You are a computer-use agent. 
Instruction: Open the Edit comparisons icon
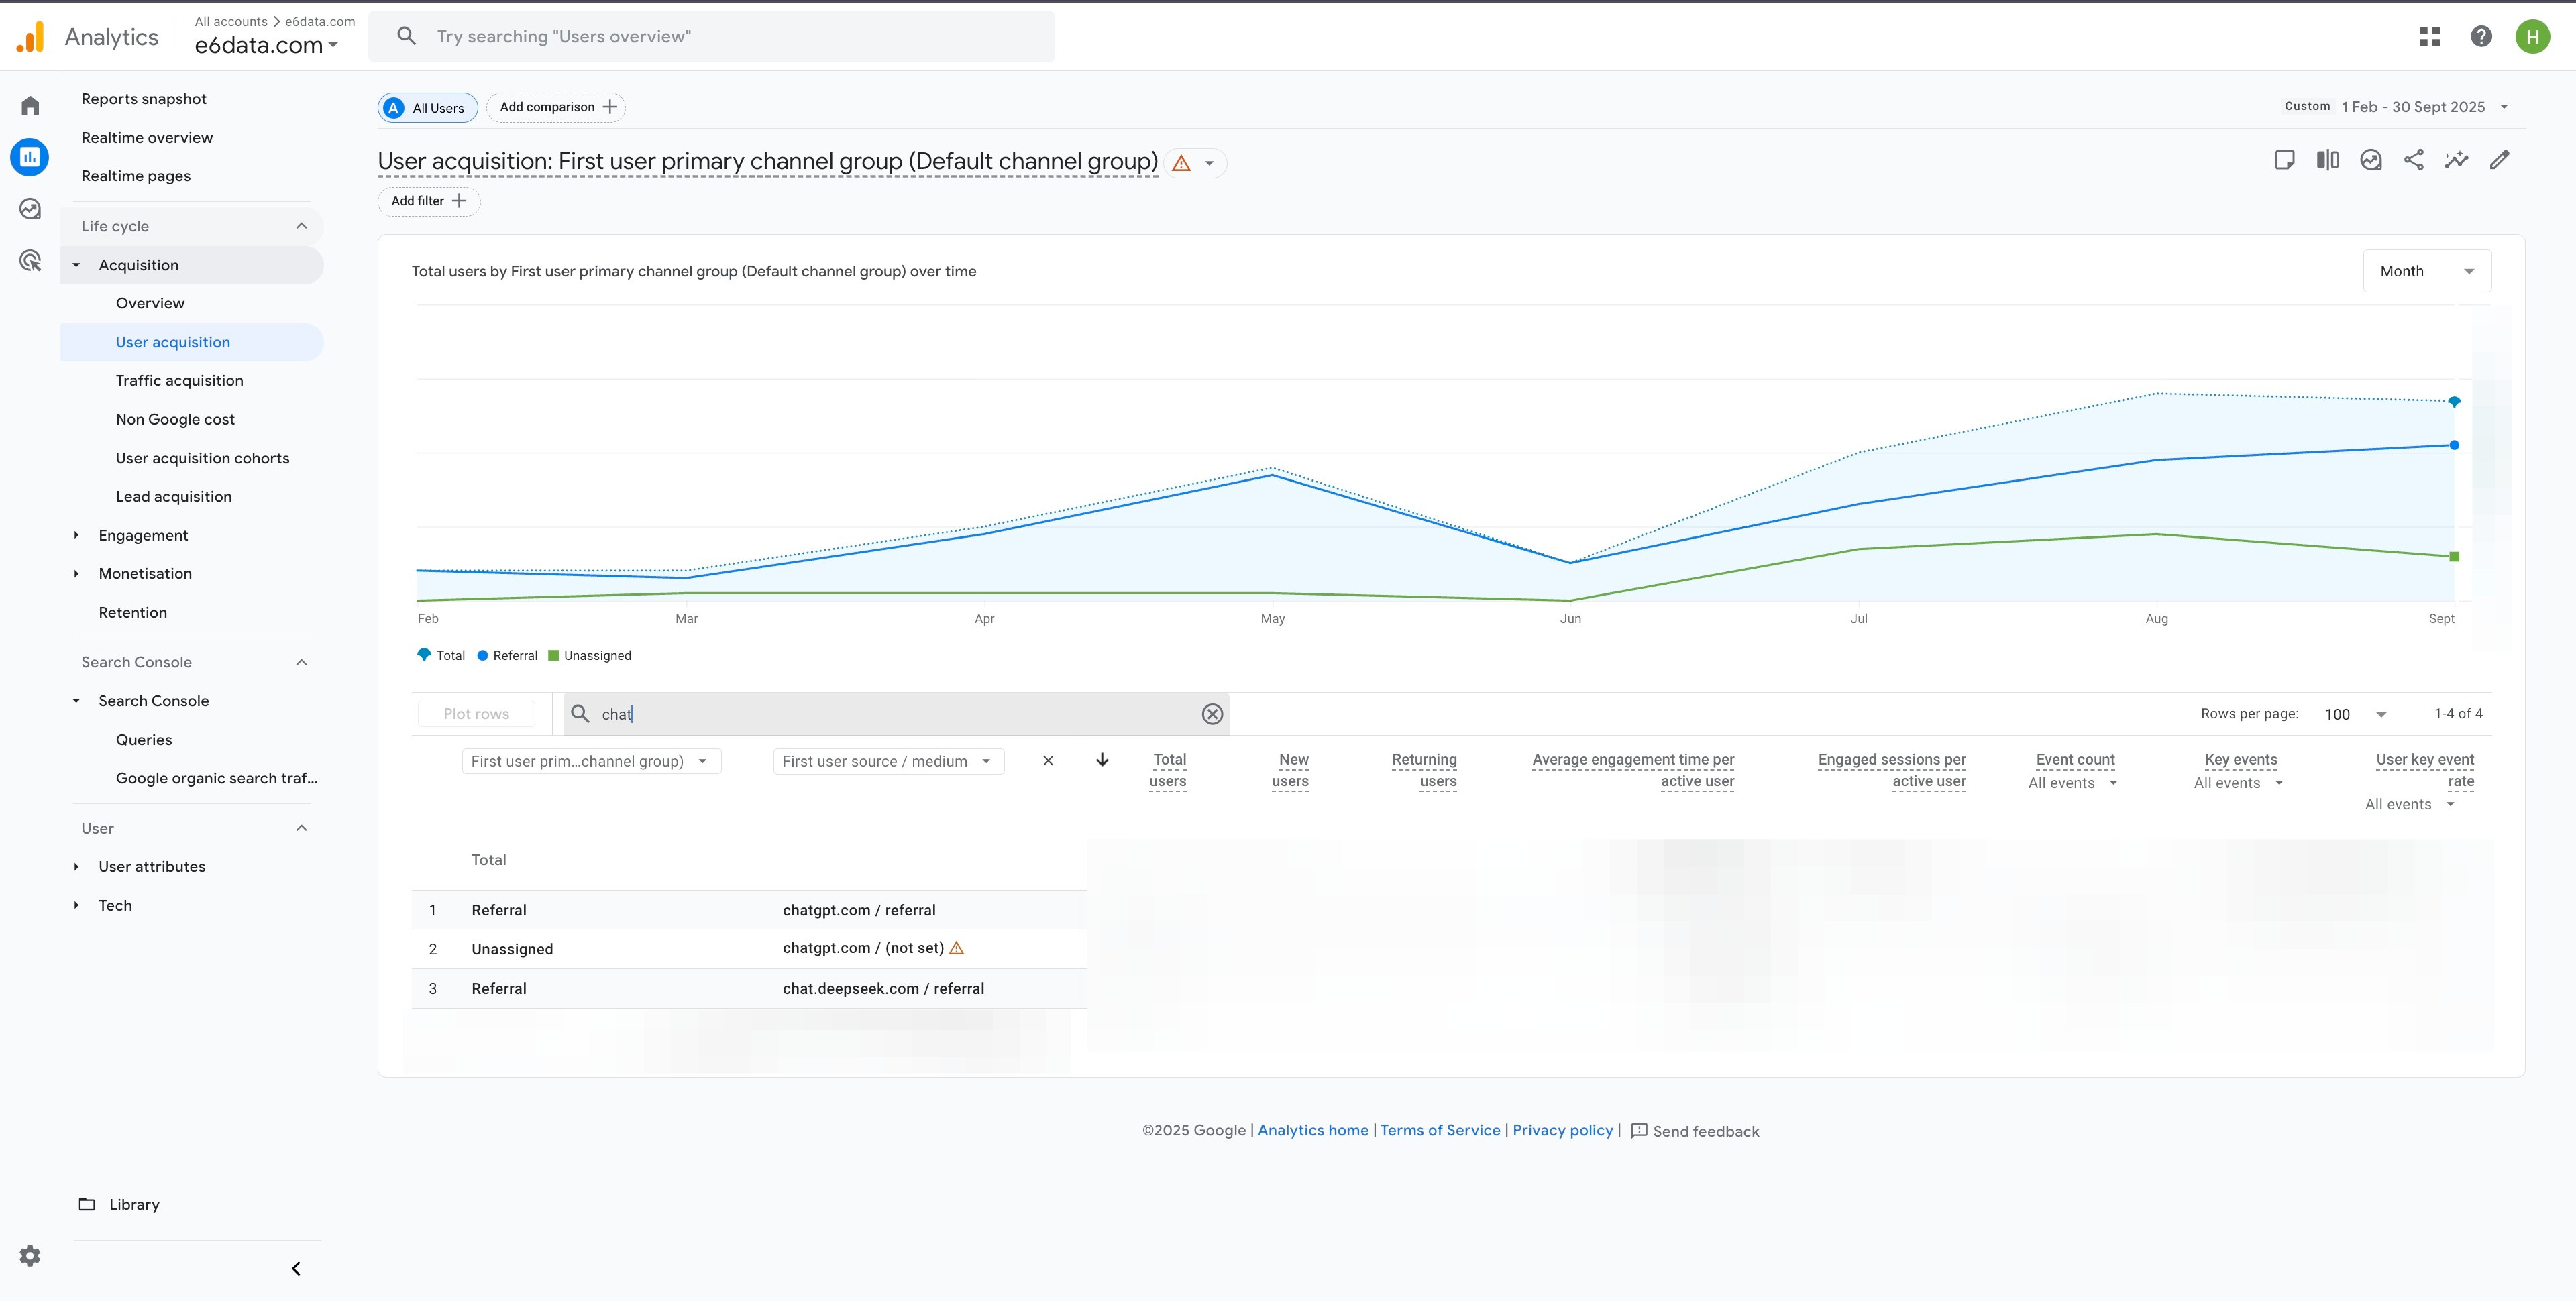(2327, 160)
